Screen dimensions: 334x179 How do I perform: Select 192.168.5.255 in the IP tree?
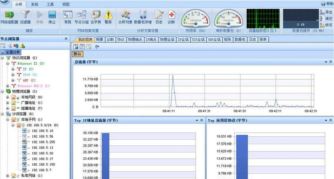pyautogui.click(x=42, y=142)
